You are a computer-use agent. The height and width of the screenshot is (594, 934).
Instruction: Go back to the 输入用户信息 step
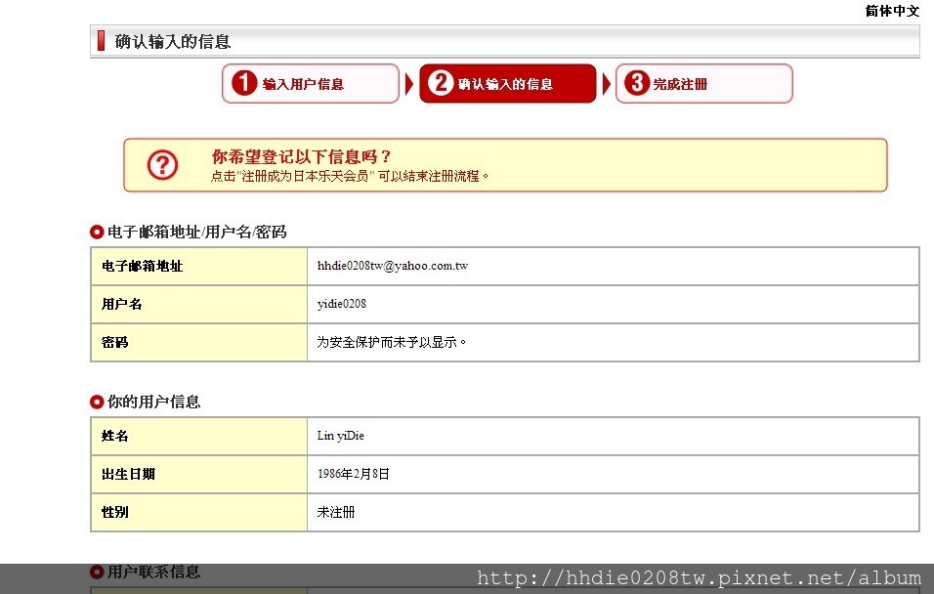point(303,84)
